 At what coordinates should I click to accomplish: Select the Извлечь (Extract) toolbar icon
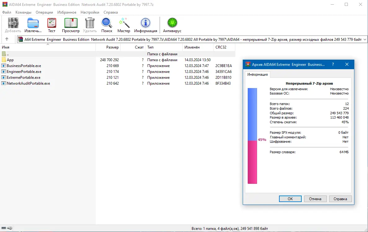coord(33,23)
